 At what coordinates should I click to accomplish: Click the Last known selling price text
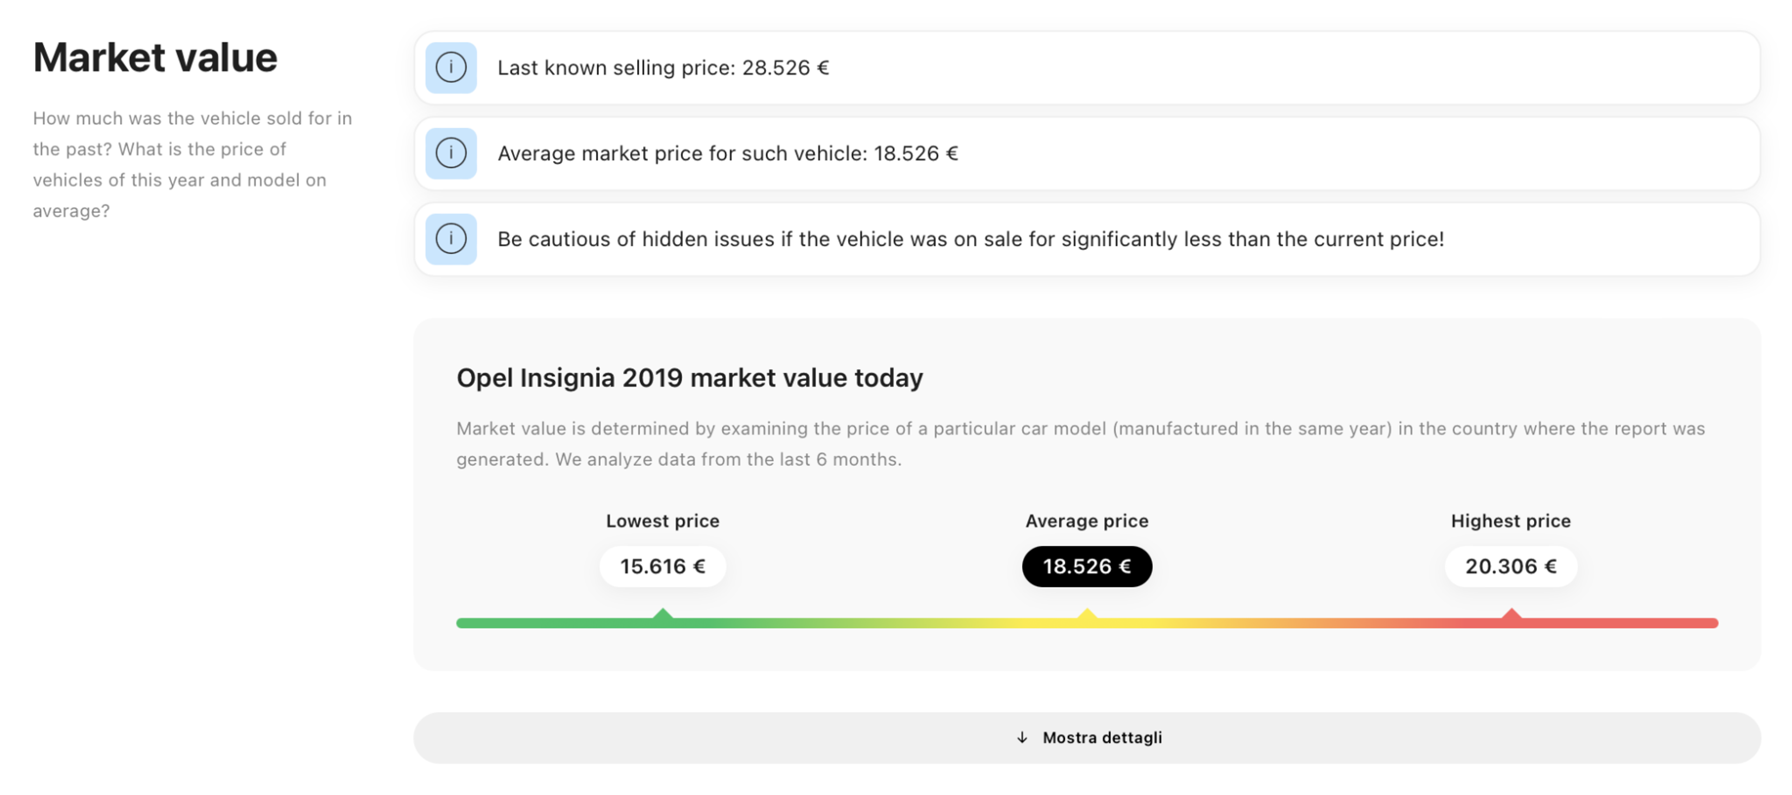coord(663,68)
